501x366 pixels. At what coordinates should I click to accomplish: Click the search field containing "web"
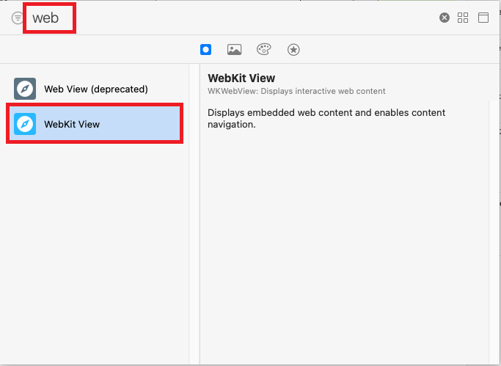pyautogui.click(x=50, y=18)
